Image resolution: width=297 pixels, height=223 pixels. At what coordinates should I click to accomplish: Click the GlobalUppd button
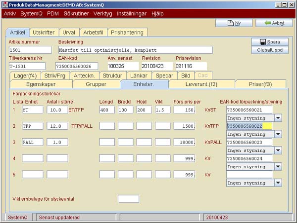coord(269,50)
